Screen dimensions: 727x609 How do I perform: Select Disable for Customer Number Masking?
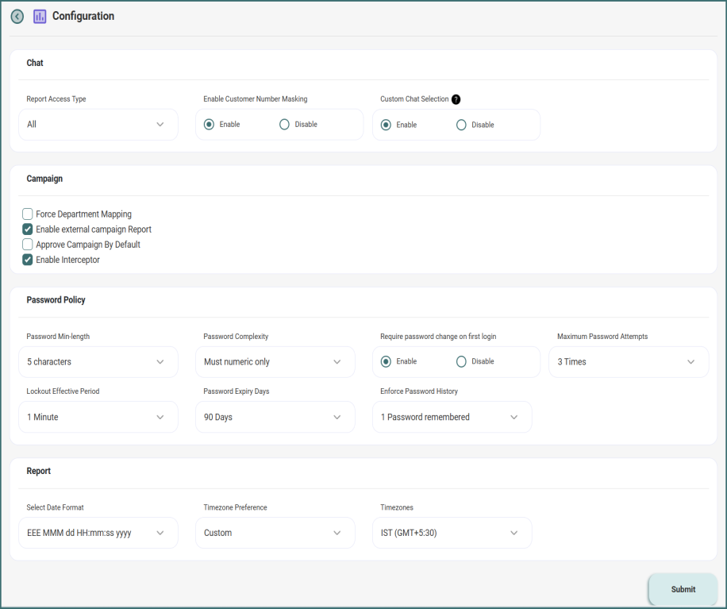285,125
